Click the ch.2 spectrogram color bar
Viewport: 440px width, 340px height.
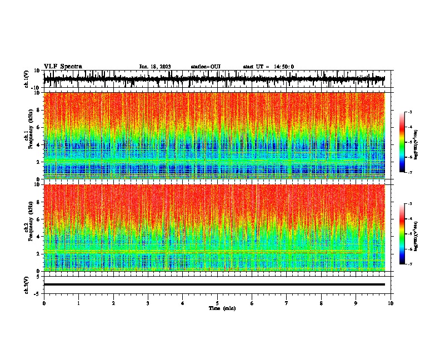pyautogui.click(x=402, y=234)
